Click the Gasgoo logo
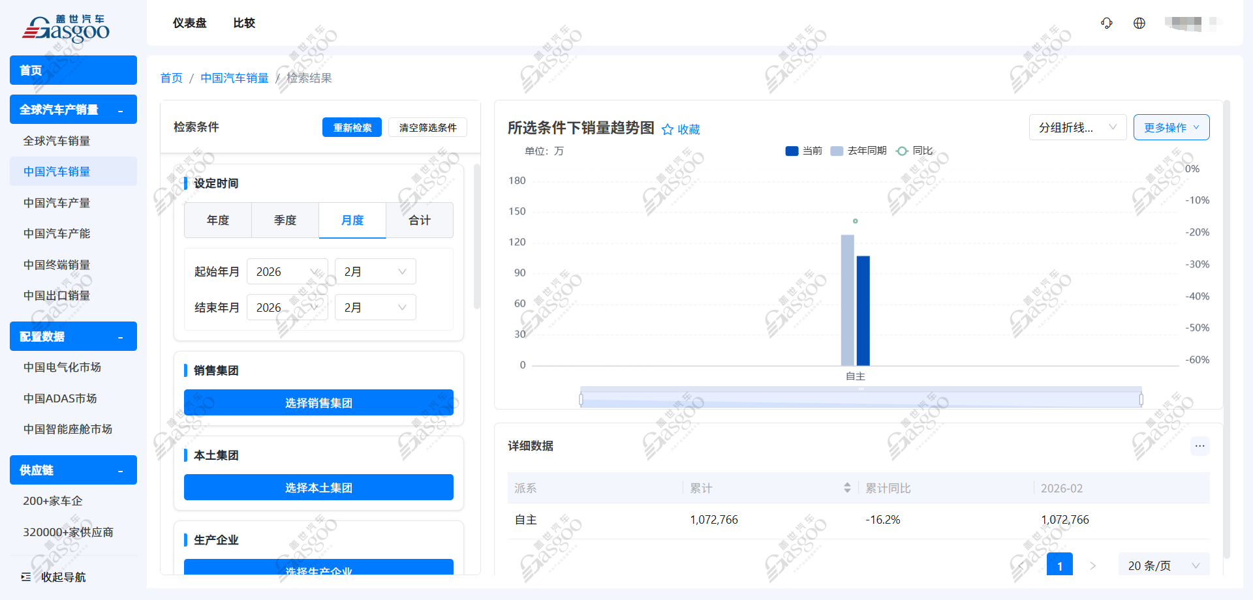Screen dimensions: 1253x600 pyautogui.click(x=66, y=29)
